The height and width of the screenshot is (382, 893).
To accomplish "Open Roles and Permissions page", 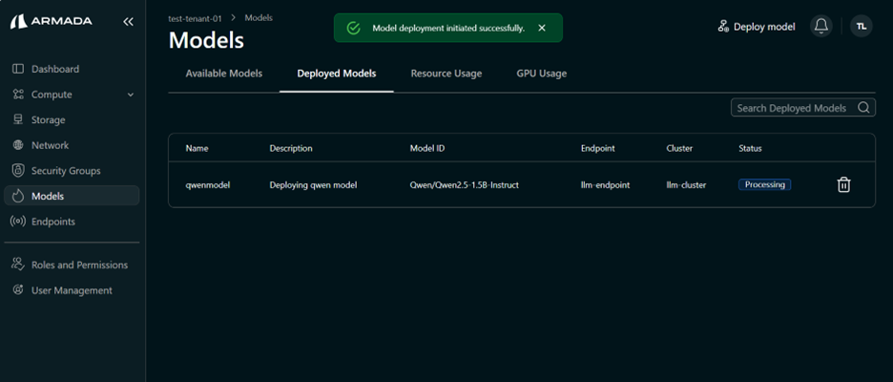I will pos(78,265).
